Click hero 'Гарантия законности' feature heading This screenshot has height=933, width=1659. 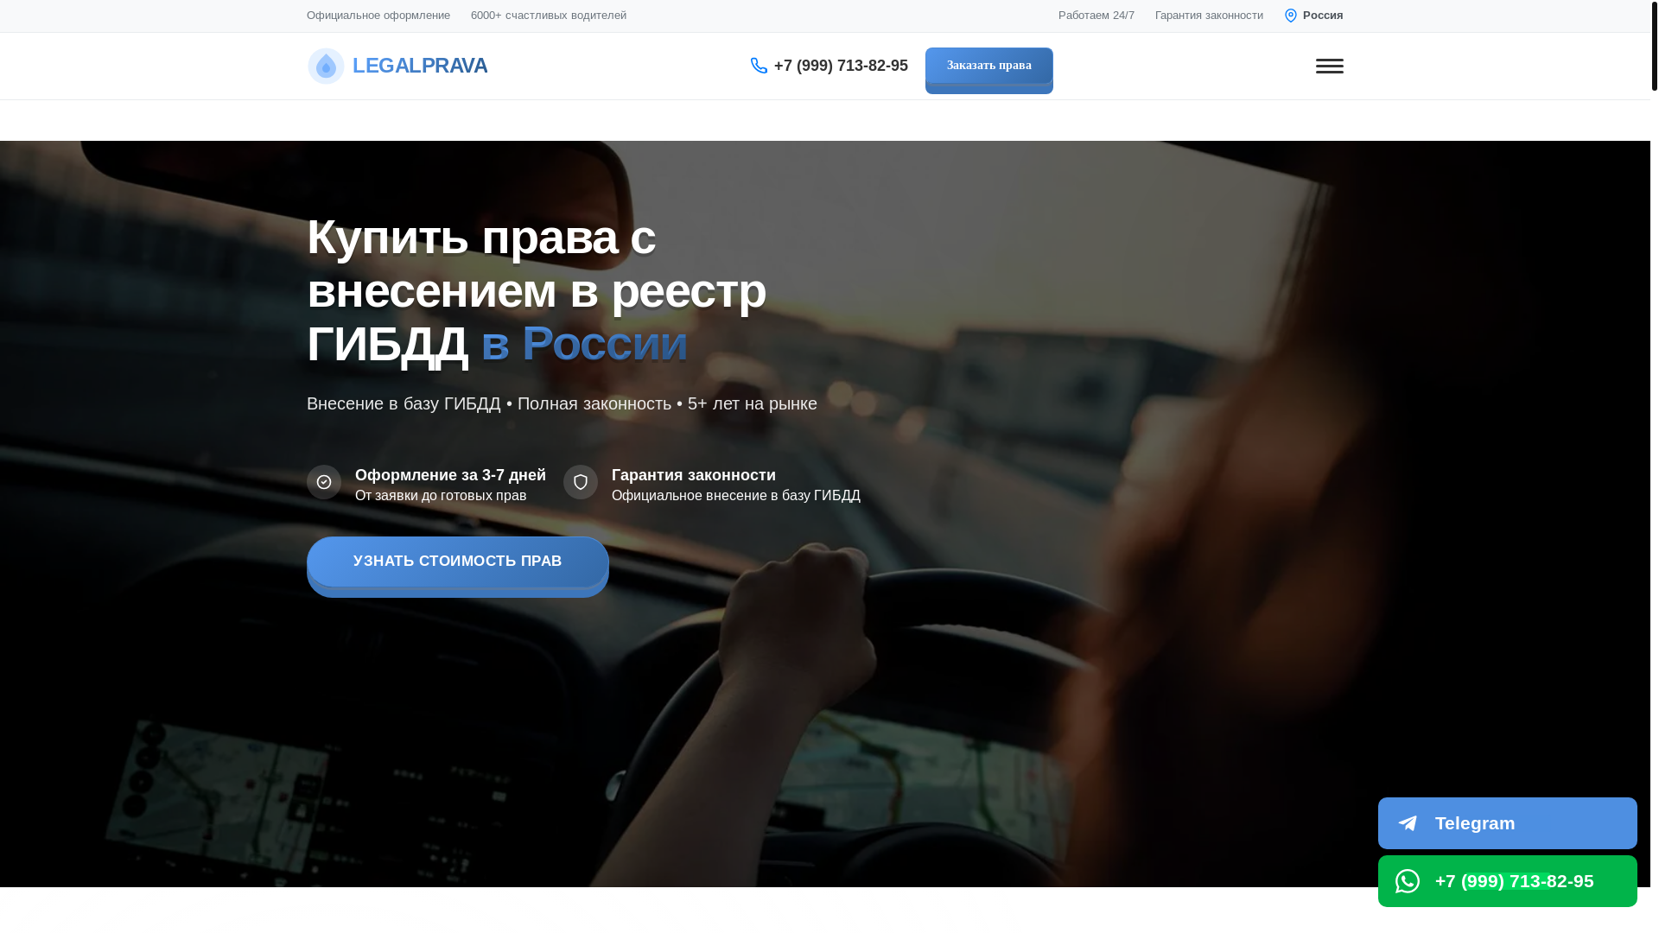[x=694, y=475]
